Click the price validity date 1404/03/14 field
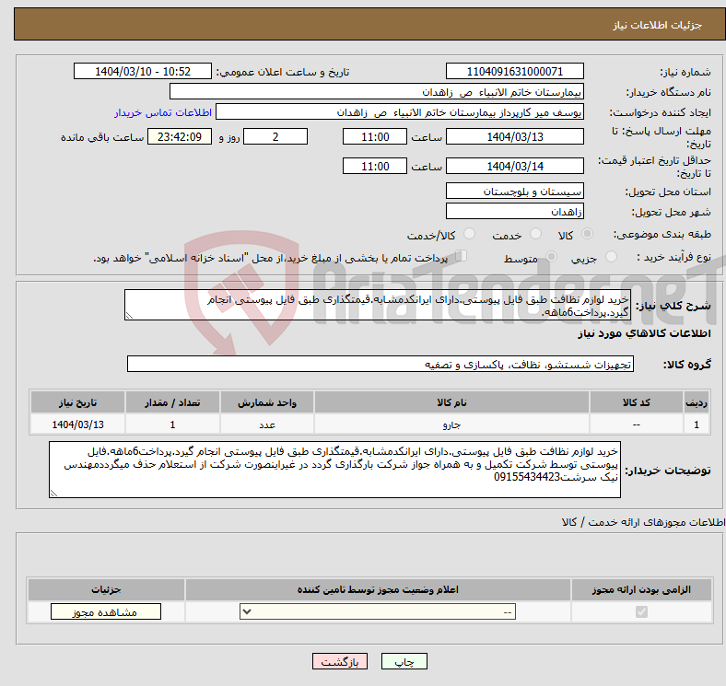This screenshot has width=726, height=686. [514, 166]
